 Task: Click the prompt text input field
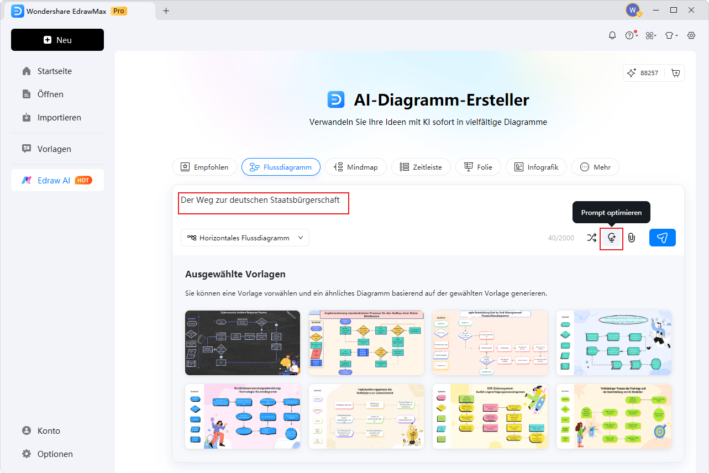tap(263, 203)
